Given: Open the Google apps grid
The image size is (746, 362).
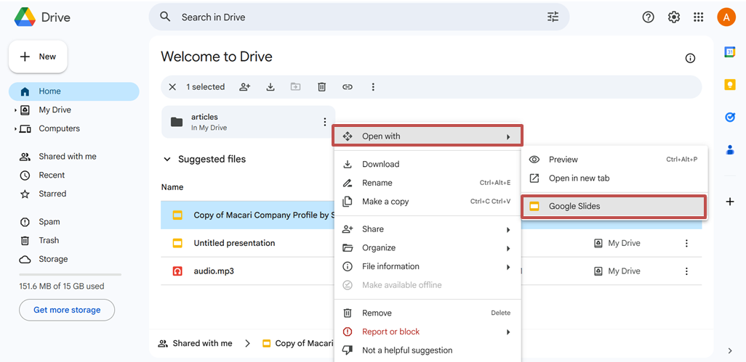Looking at the screenshot, I should pyautogui.click(x=699, y=17).
